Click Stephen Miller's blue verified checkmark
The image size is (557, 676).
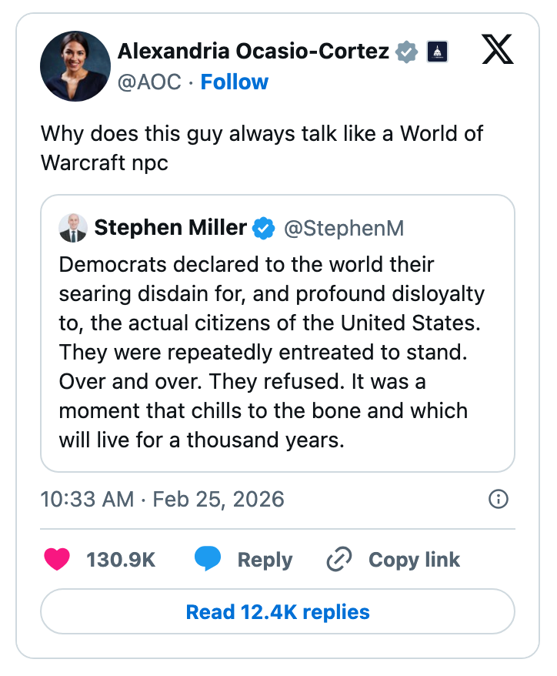265,228
